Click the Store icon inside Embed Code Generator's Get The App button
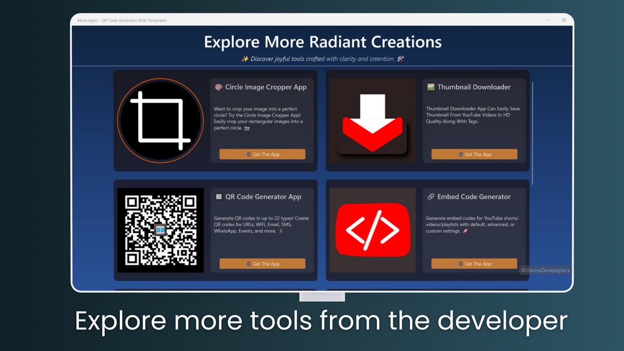This screenshot has height=351, width=624. 460,264
